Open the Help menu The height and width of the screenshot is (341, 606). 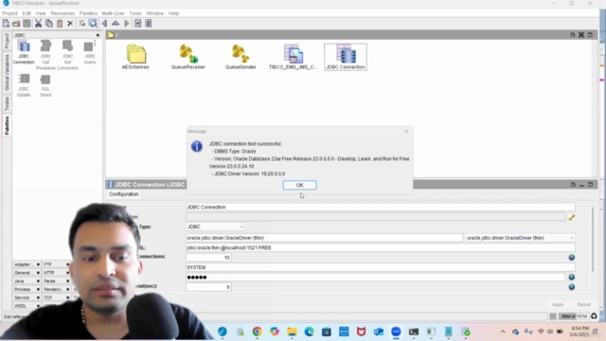point(173,13)
